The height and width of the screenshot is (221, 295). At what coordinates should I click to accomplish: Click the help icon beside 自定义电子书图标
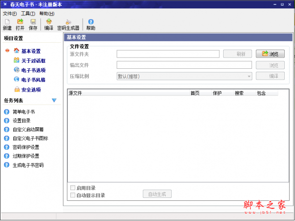pos(6,138)
